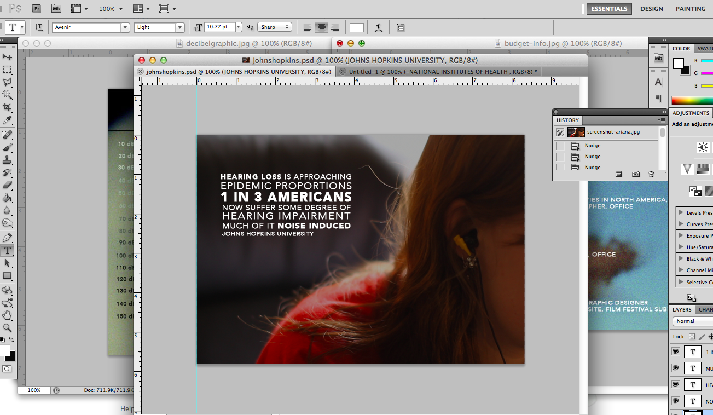The image size is (713, 415).
Task: Select the Path Selection tool
Action: 8,263
